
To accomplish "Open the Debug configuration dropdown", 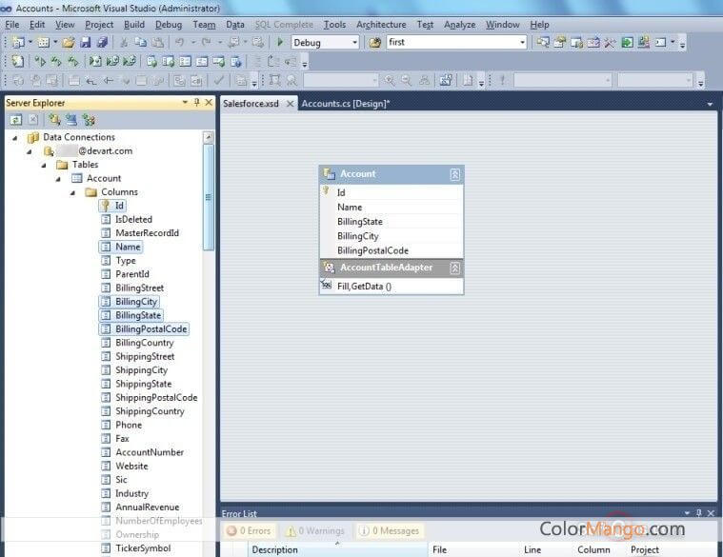I will click(x=354, y=43).
